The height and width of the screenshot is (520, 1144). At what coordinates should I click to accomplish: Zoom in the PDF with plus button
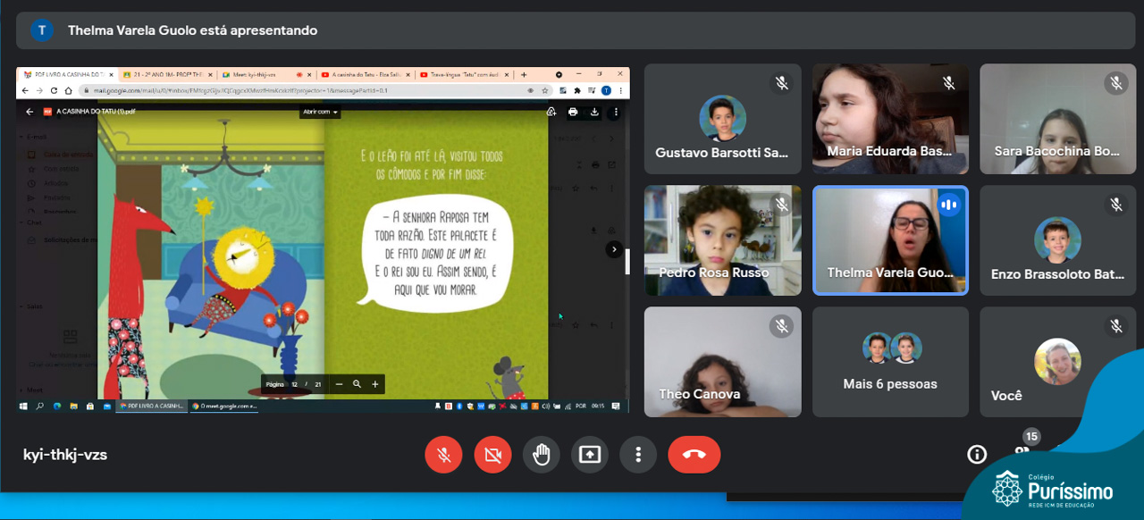click(x=375, y=384)
